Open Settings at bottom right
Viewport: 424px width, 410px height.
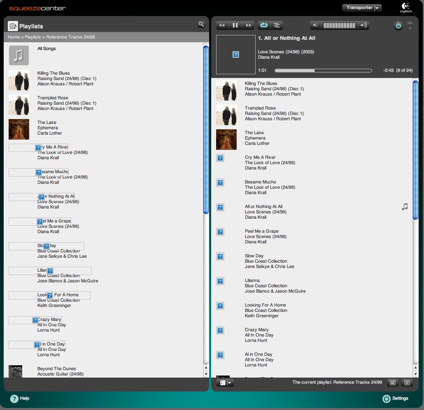tap(395, 399)
